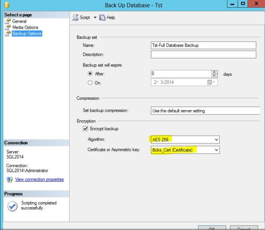
Task: Switch to the General page
Action: tap(19, 21)
